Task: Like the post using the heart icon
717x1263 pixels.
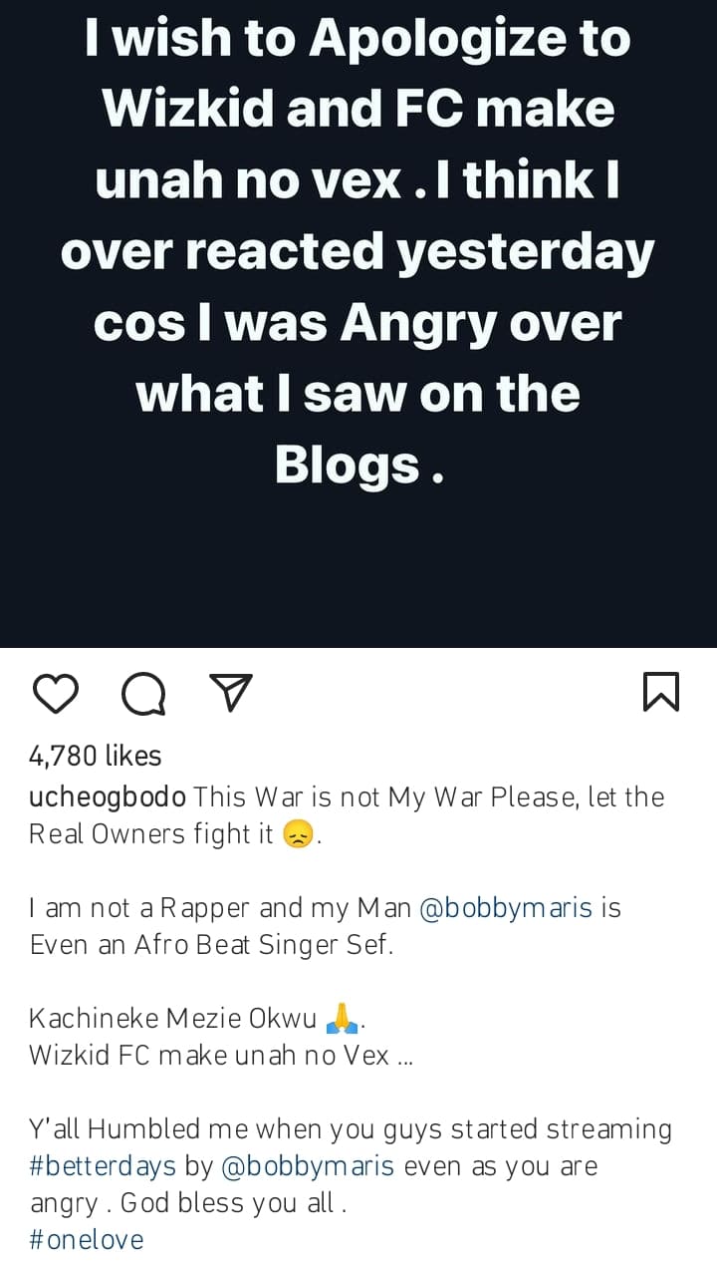Action: 56,692
